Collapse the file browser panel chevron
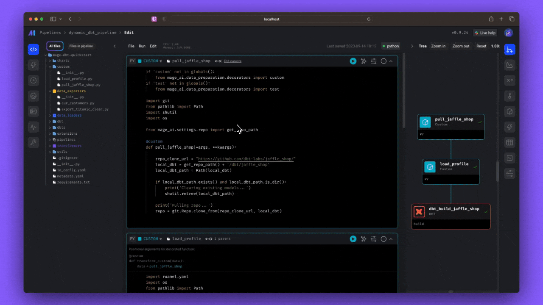This screenshot has width=543, height=305. (115, 46)
